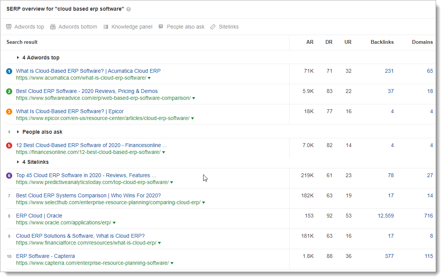Open dropdown next to financialforce.com URL
Screen dimensions: 444x280
coord(159,243)
